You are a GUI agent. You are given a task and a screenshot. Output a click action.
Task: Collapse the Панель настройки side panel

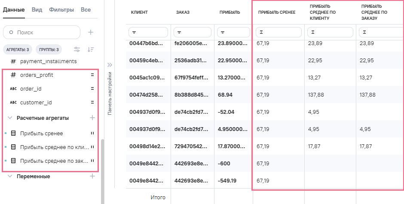[x=110, y=65]
